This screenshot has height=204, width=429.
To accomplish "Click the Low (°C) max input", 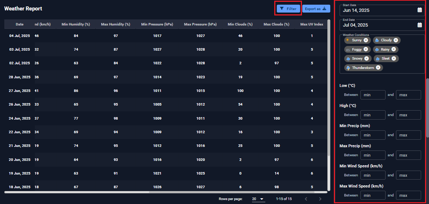I will [409, 95].
